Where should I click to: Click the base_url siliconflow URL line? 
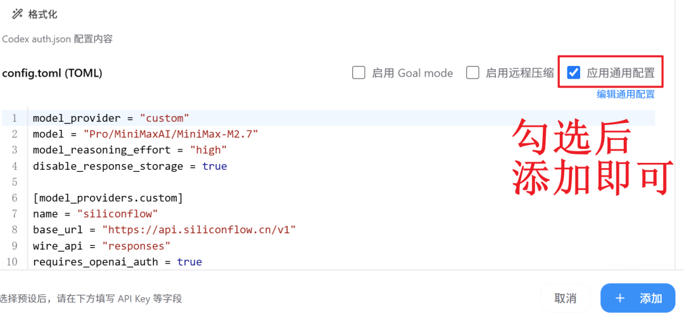[165, 229]
